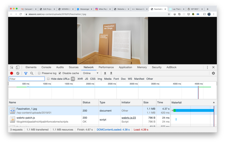Screen dimensions: 225x143
Task: Uncheck the Disable cache checkbox
Action: [60, 73]
